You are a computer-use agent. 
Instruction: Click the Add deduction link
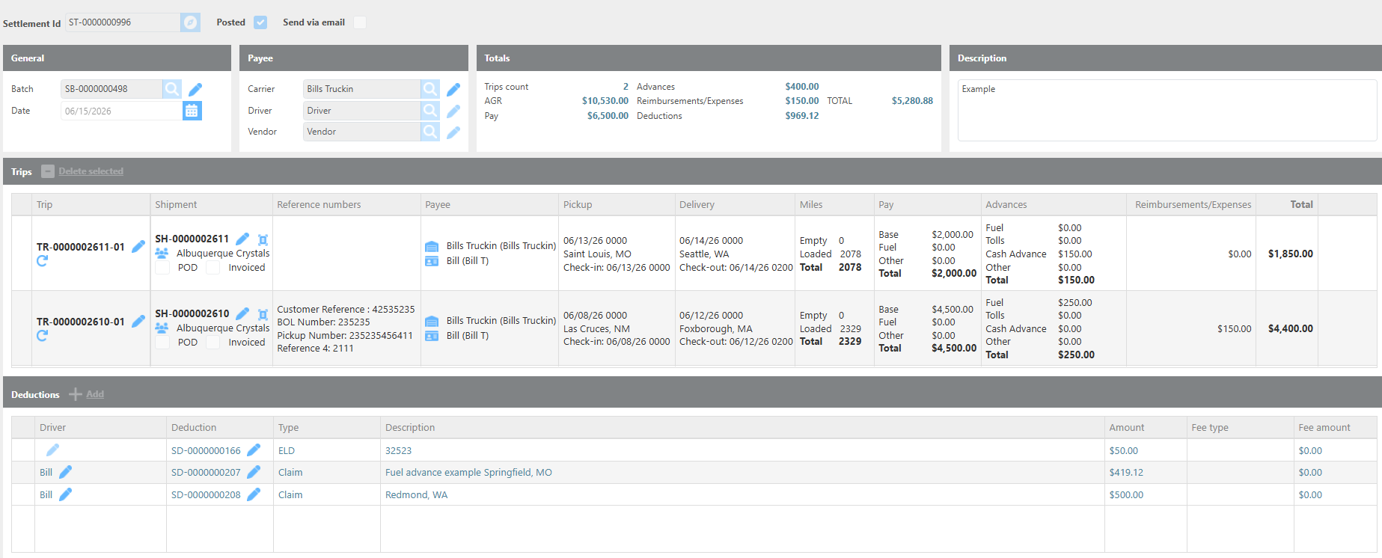coord(95,394)
